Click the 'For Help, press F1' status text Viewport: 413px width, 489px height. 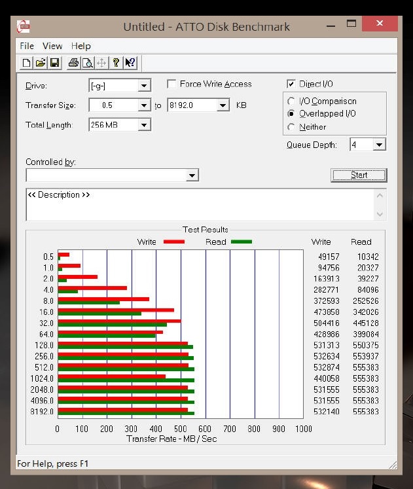point(52,463)
